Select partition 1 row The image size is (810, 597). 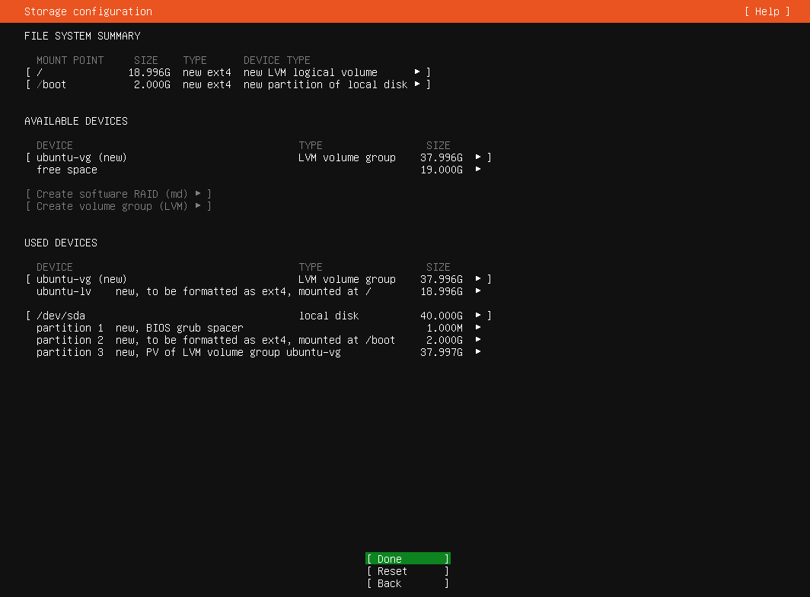(x=258, y=328)
